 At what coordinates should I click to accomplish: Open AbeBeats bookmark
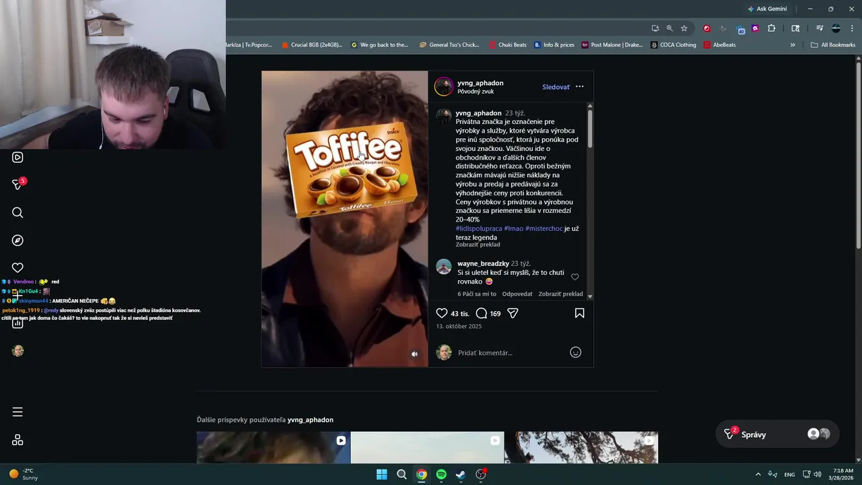720,45
